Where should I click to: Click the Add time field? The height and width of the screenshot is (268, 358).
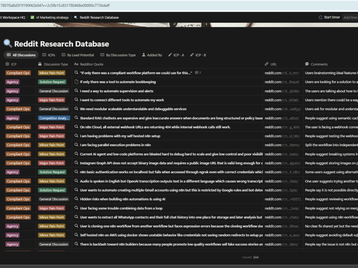350,17
